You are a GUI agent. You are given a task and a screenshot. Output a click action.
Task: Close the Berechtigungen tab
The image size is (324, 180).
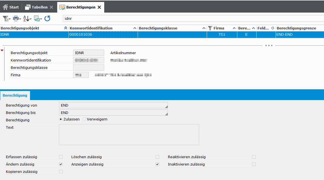pos(99,7)
